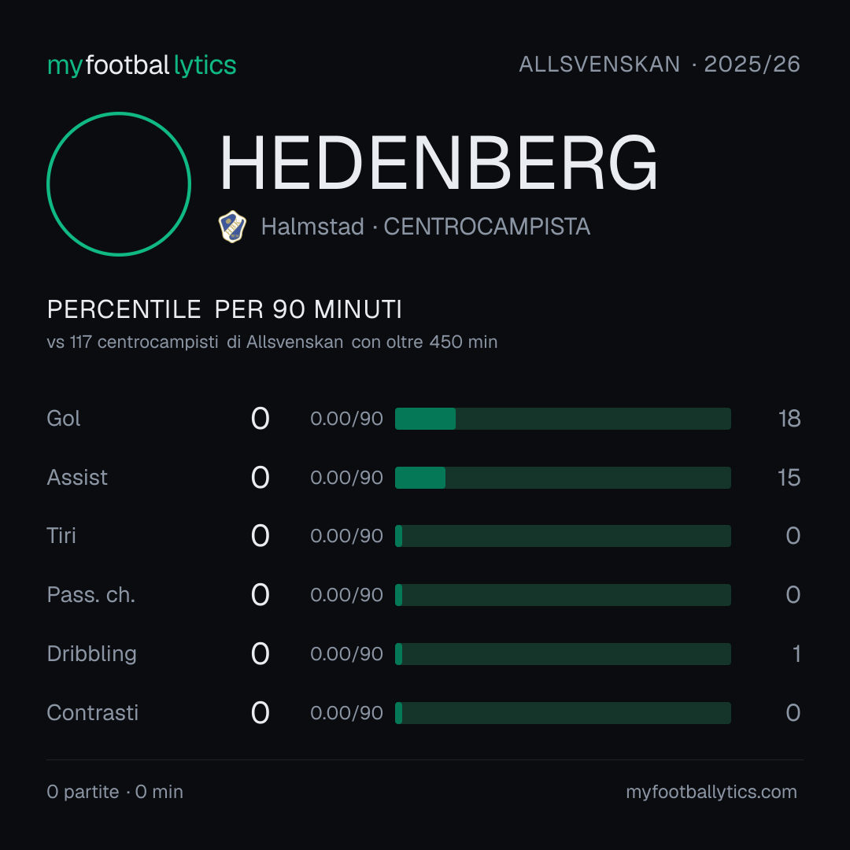Click the Gol stat label
The height and width of the screenshot is (850, 850).
(x=64, y=419)
